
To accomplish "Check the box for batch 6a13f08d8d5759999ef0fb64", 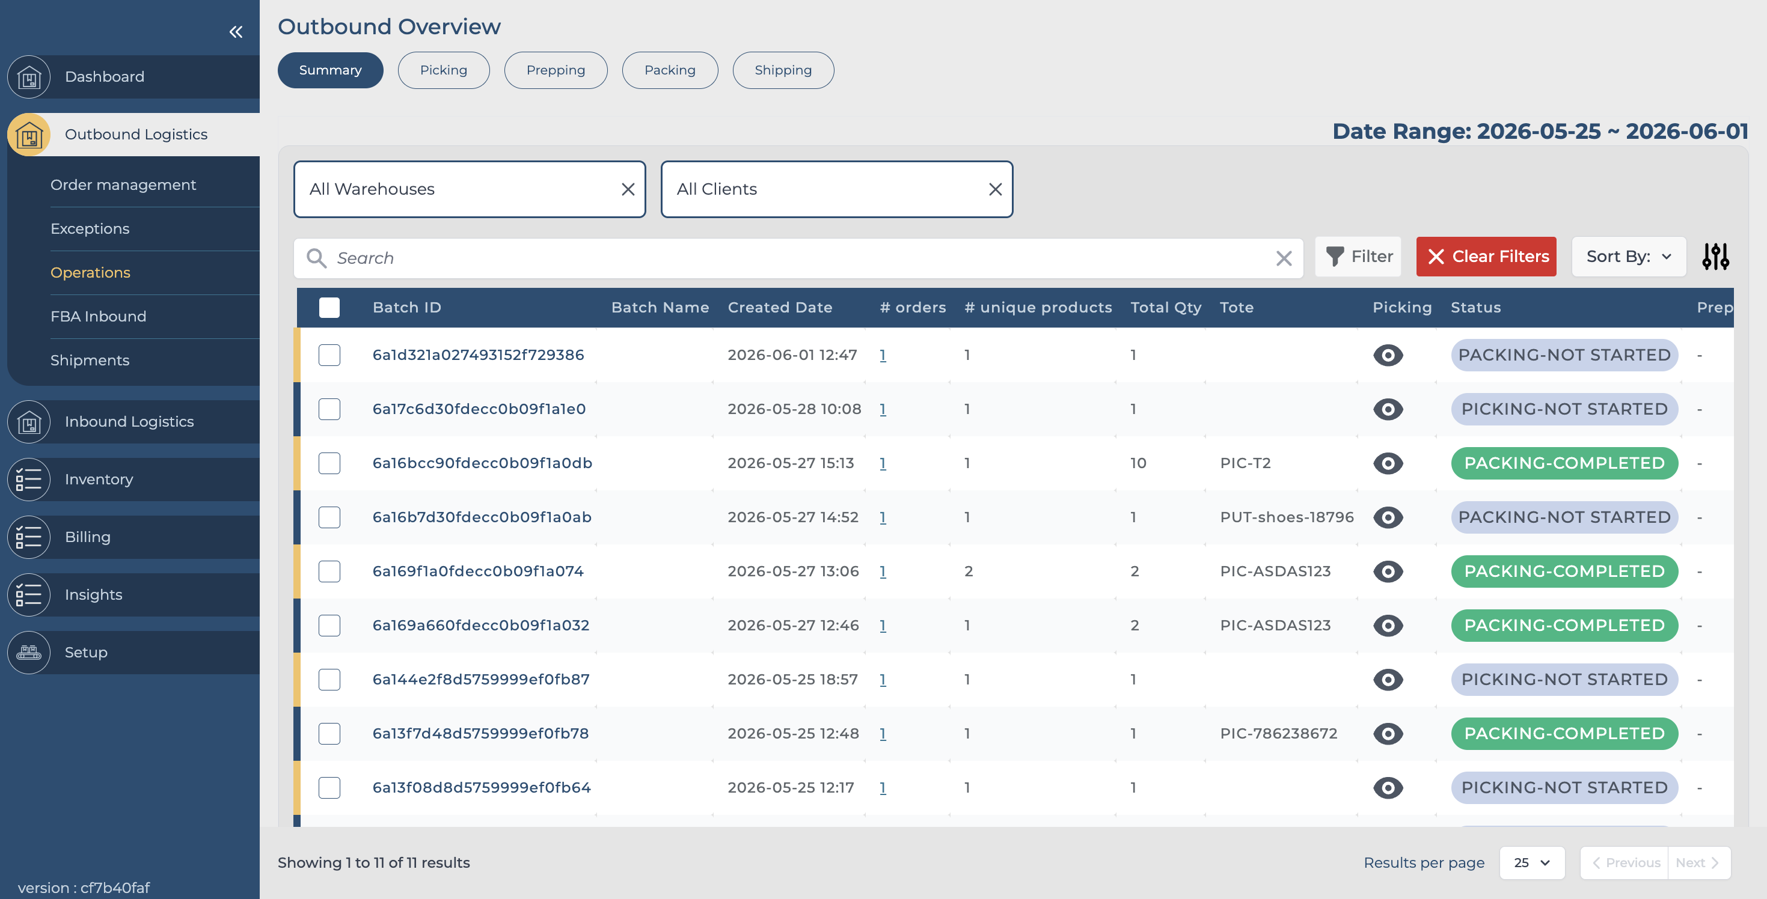I will tap(329, 788).
